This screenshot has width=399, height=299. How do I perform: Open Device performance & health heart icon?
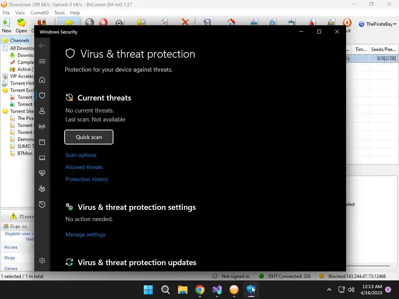(x=42, y=173)
